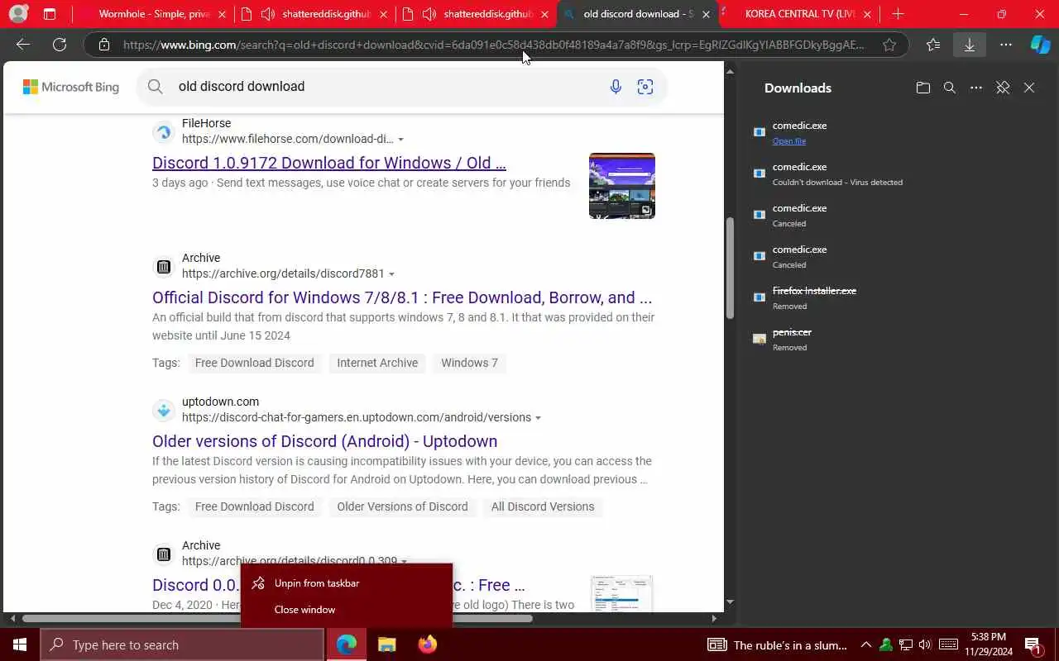The height and width of the screenshot is (661, 1059).
Task: Click Free Download Discord tag under Archive
Action: click(x=255, y=363)
